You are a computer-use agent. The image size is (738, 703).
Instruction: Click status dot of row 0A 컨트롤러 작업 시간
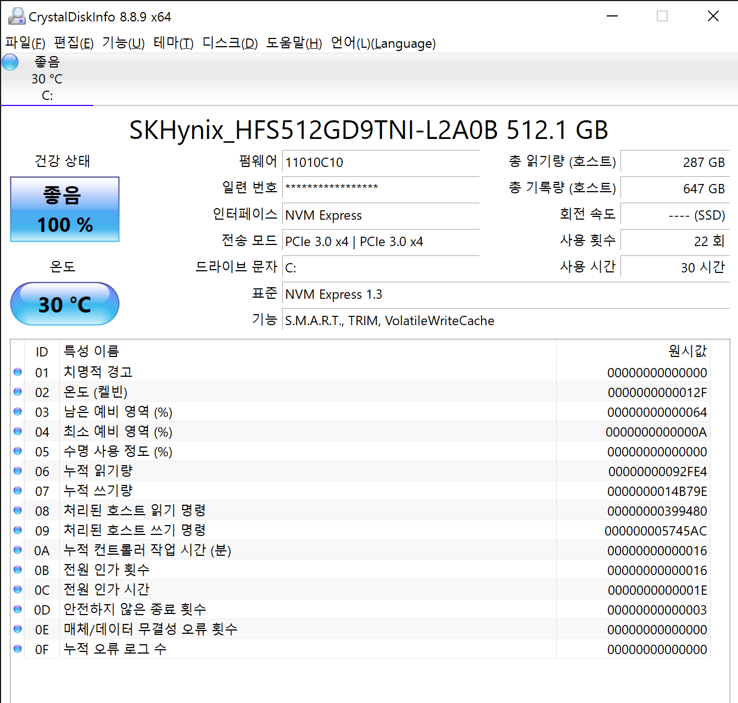(18, 550)
